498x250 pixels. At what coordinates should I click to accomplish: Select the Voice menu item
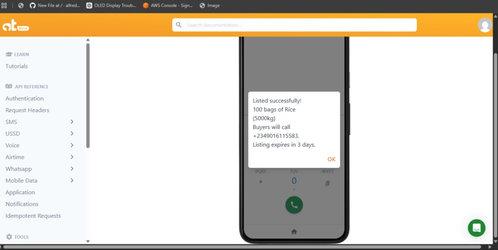[x=12, y=145]
